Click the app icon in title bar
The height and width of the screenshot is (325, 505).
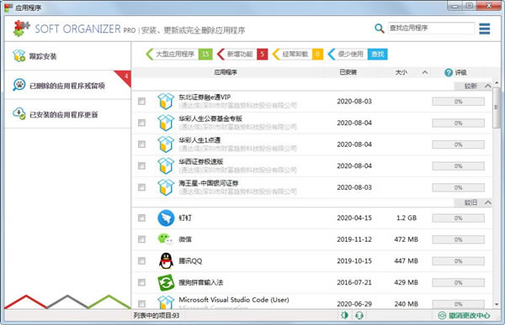[8, 8]
